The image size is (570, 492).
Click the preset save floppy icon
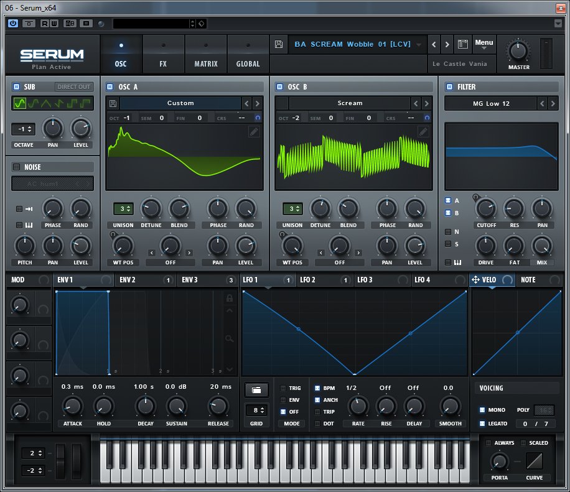click(x=279, y=44)
